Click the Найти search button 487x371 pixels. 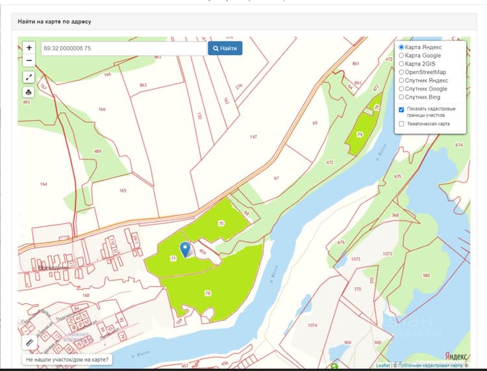225,49
